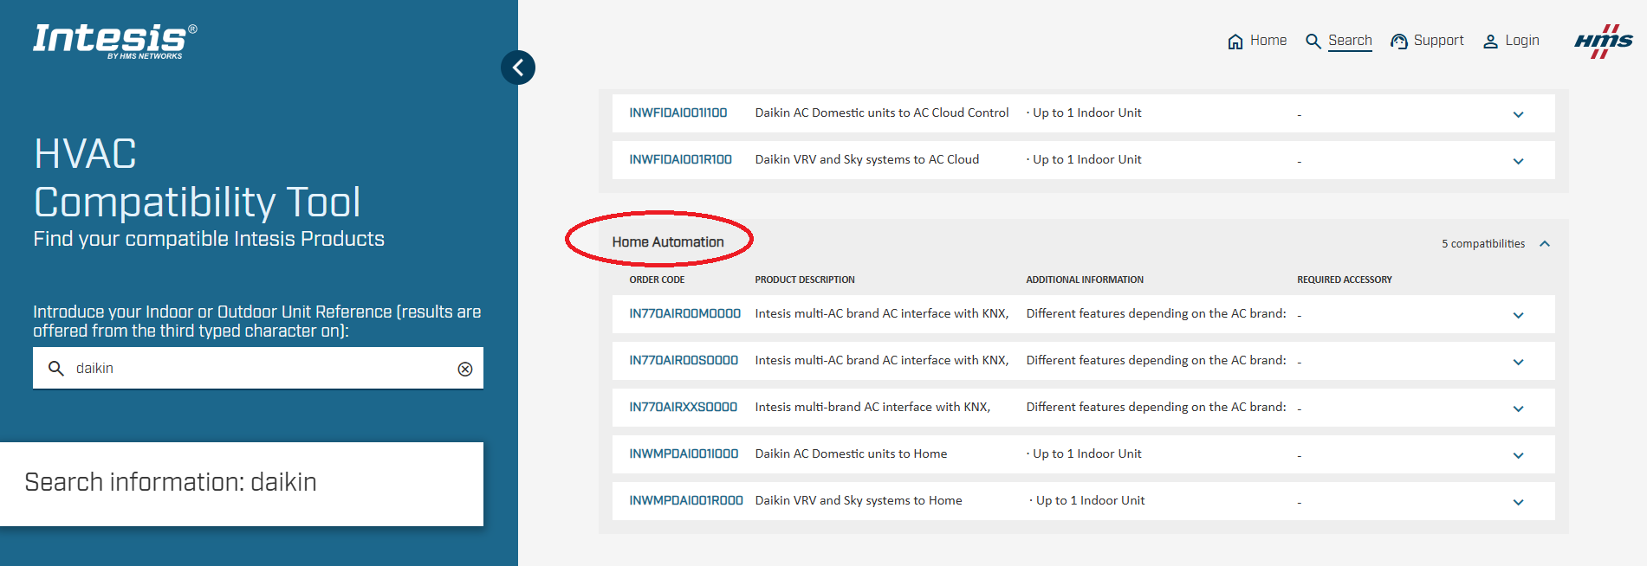Open order code INWMPDAI001I000
Viewport: 1647px width, 566px height.
tap(684, 453)
